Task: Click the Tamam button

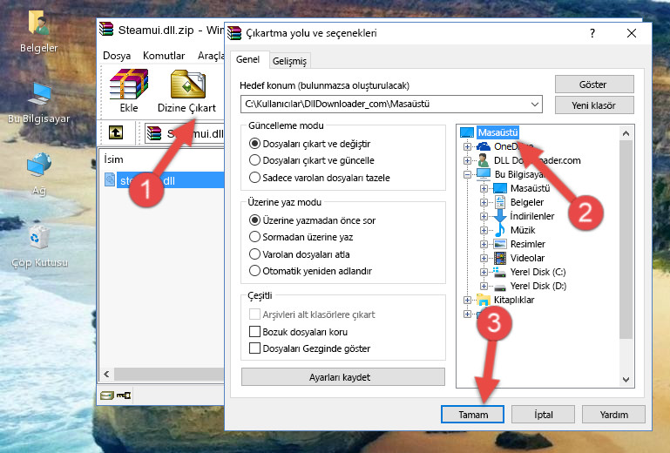Action: [x=472, y=415]
